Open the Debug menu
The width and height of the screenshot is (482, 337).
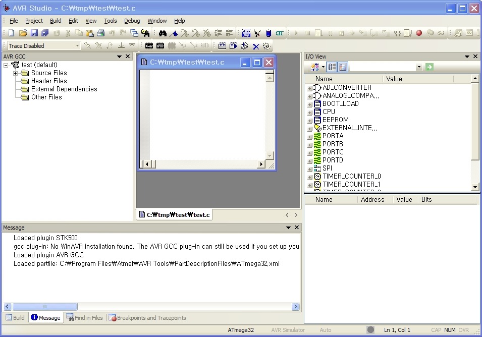point(132,21)
